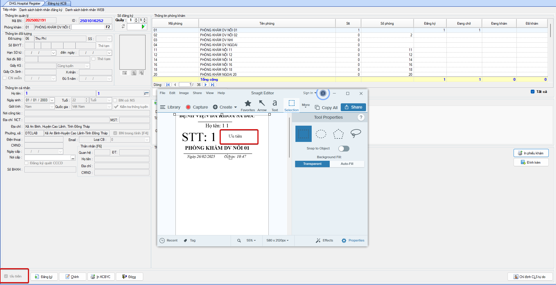
Task: Activate the Selection tool in Snagit toolbar
Action: tap(292, 106)
